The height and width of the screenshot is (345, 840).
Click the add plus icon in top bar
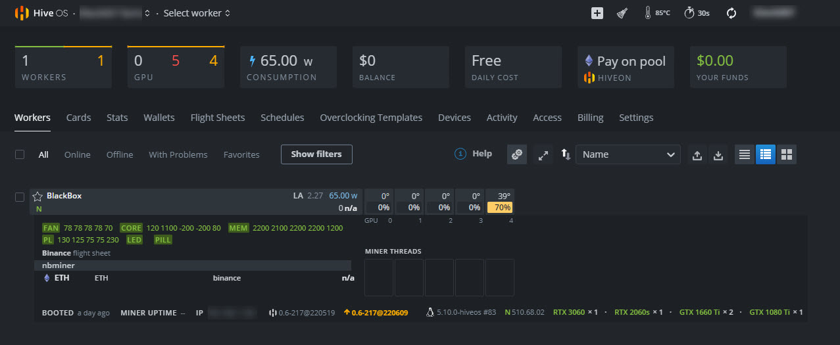point(597,13)
